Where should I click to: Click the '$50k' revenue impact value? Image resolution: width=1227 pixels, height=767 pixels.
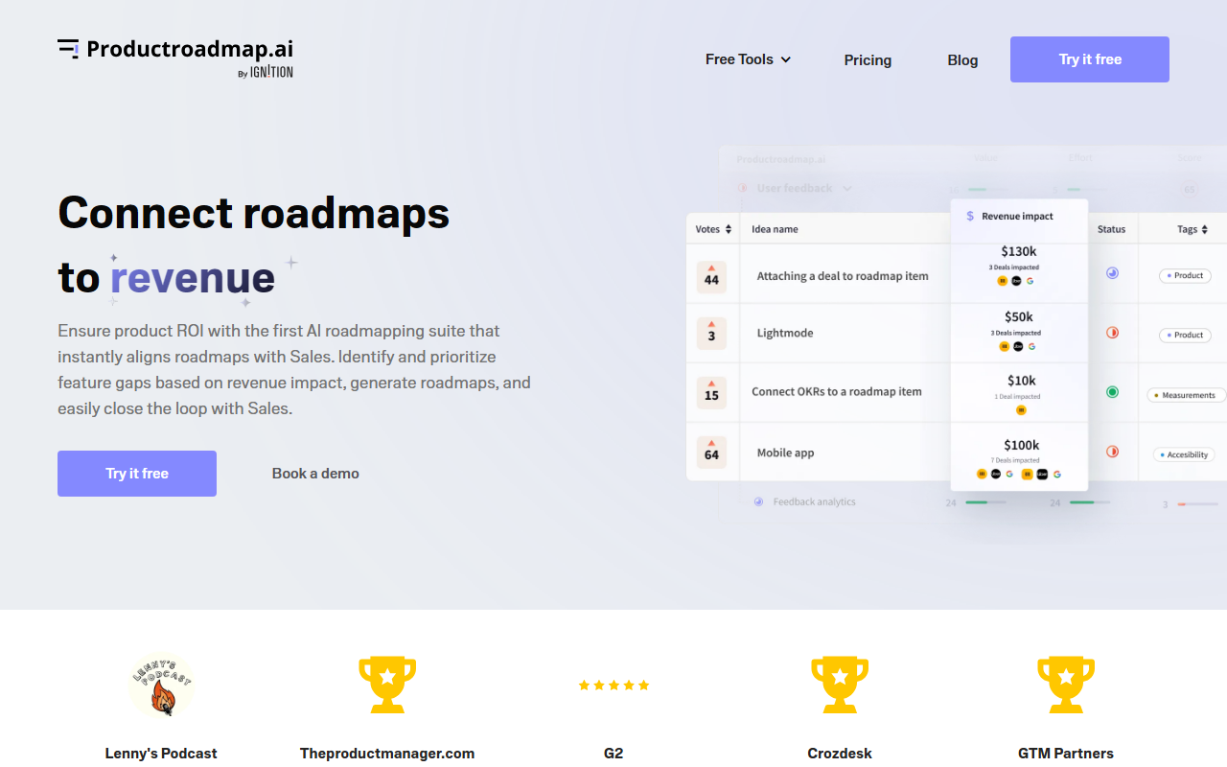(1019, 317)
